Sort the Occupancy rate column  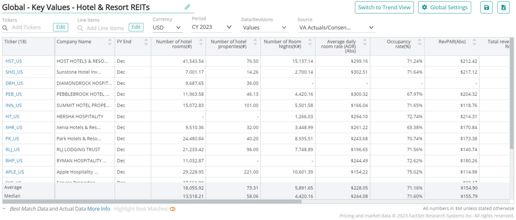420,42
